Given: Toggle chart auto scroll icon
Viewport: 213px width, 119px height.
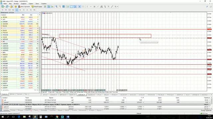Looking at the screenshot, I should pos(68,7).
